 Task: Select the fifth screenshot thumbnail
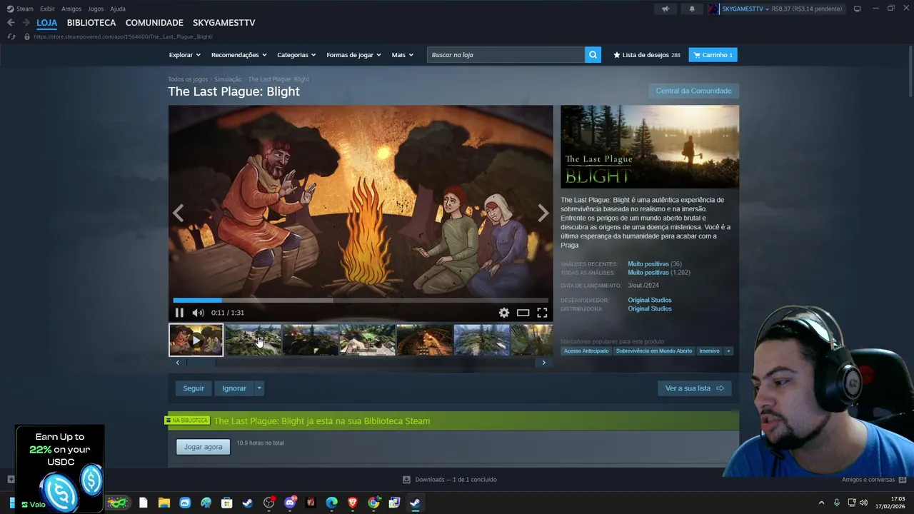coord(424,340)
